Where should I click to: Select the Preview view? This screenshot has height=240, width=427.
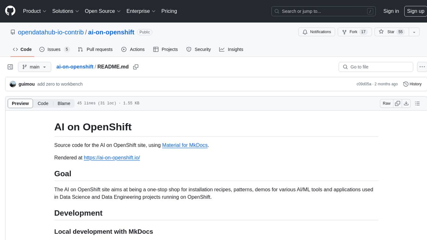[20, 103]
